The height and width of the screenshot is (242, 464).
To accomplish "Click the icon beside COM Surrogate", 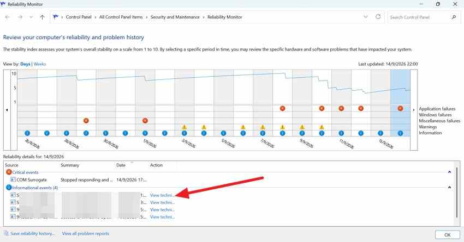I will point(13,179).
